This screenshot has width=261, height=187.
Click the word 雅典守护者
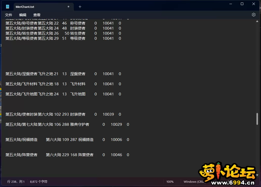pyautogui.click(x=80, y=124)
